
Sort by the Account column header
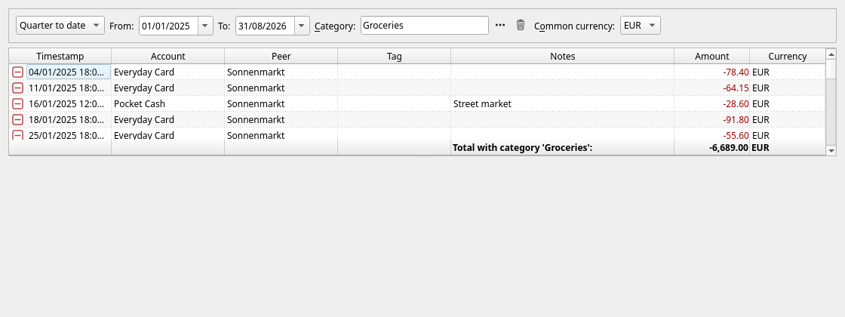(168, 56)
